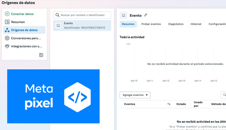Viewport: 226px width, 130px height.
Task: Click the Meta Pixel code hexagon logo
Action: point(77,97)
